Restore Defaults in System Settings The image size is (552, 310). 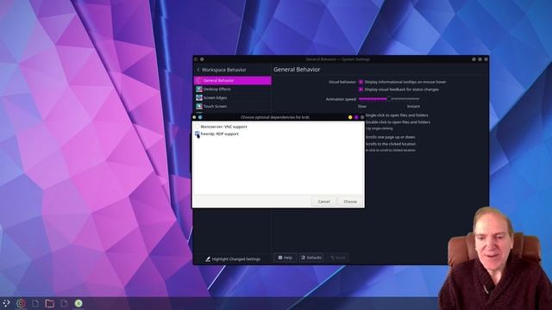(x=311, y=257)
